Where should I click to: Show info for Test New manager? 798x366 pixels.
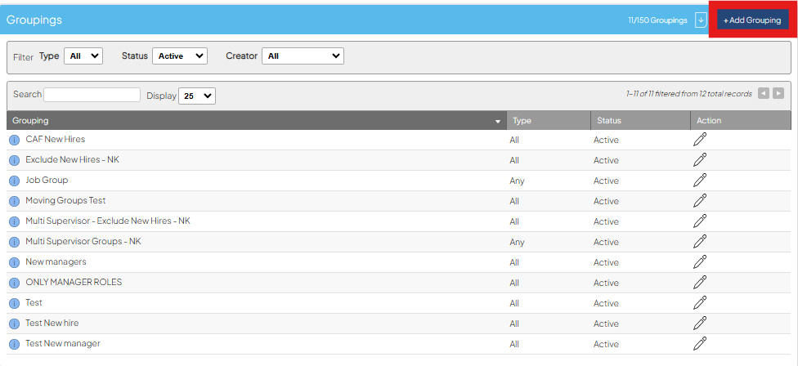(14, 344)
